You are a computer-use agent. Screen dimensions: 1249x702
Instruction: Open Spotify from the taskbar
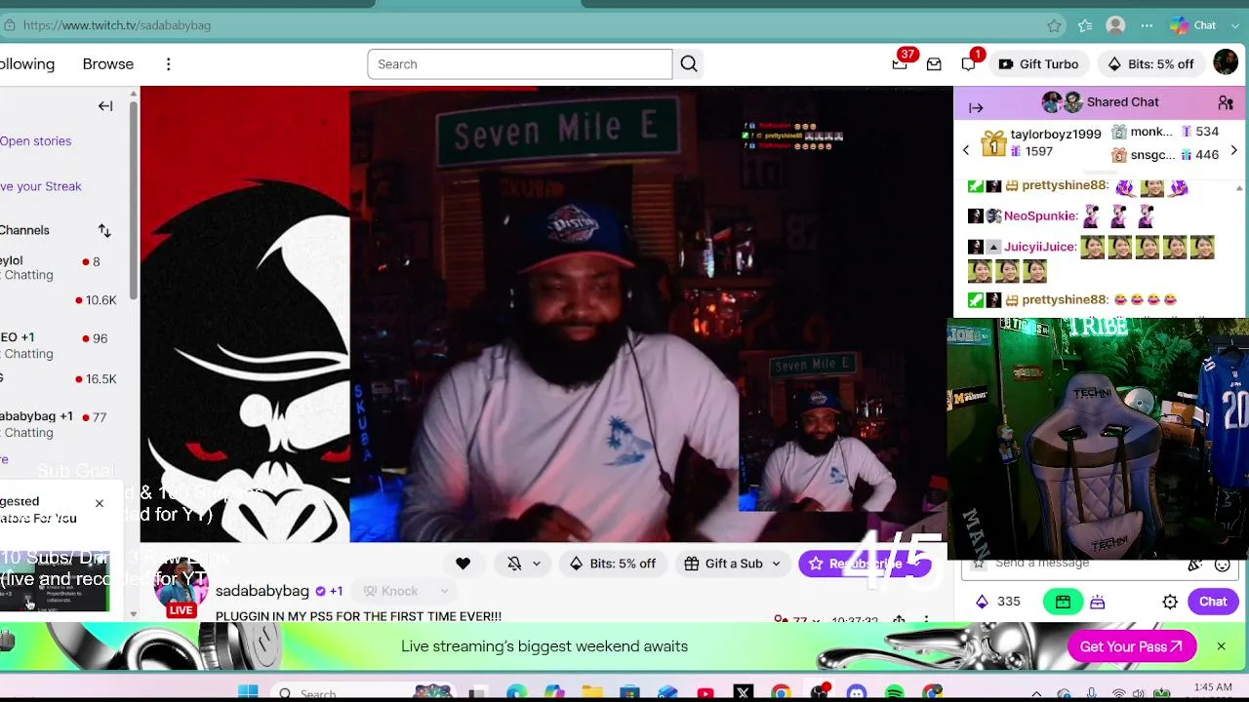[x=895, y=693]
